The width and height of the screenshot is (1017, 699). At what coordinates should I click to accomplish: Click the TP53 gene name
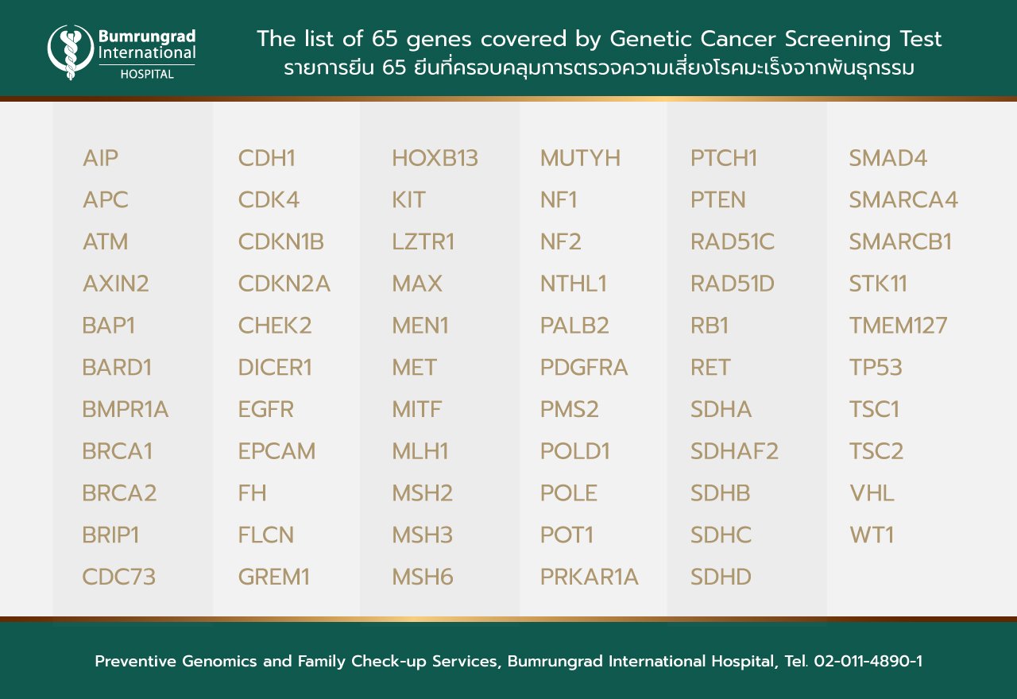[876, 368]
